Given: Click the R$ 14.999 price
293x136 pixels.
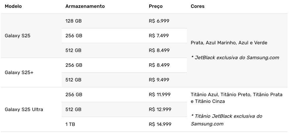Looking at the screenshot, I should pyautogui.click(x=160, y=124).
